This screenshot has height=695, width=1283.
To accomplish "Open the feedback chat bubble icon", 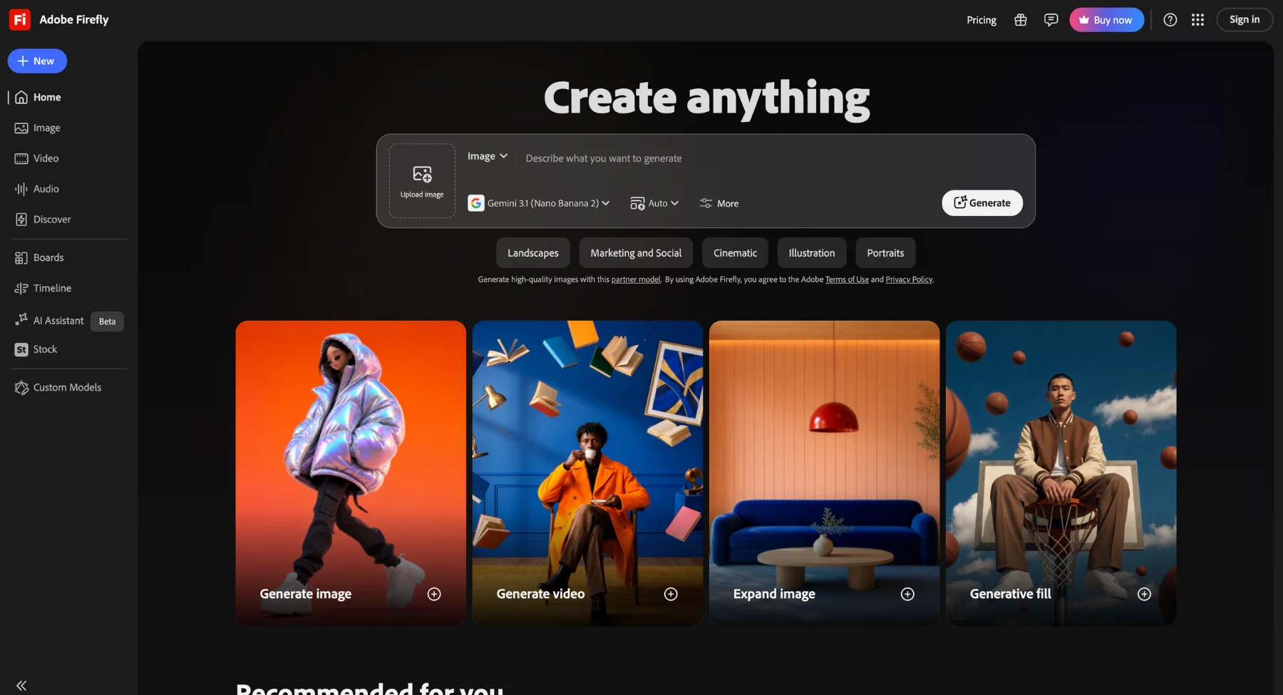I will click(x=1051, y=20).
